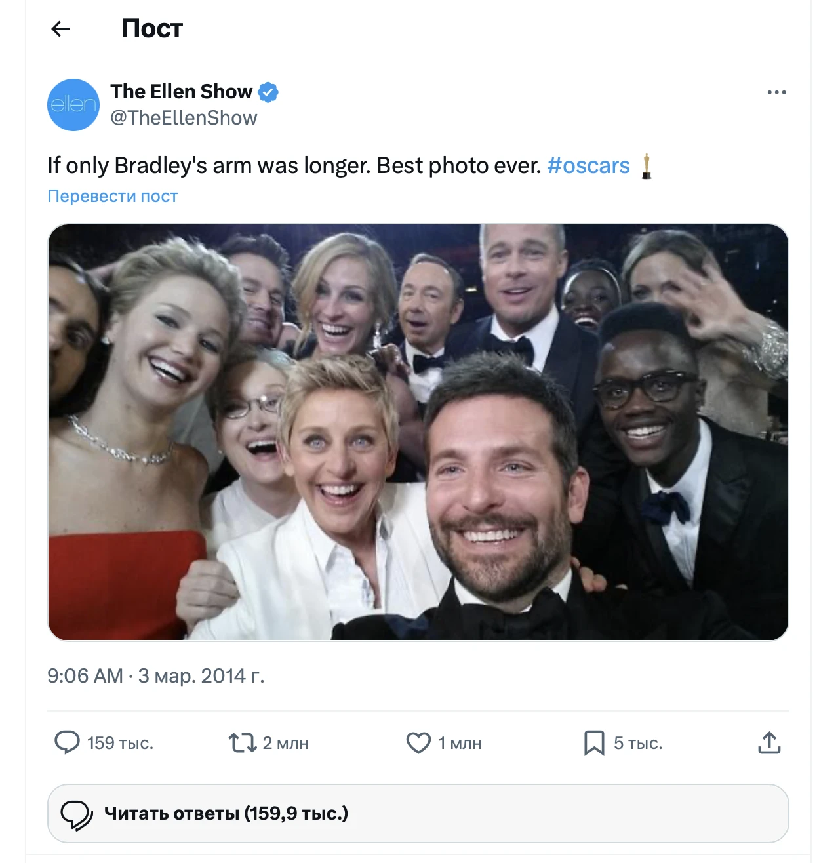
Task: Open the reply icon on the post
Action: pos(68,743)
